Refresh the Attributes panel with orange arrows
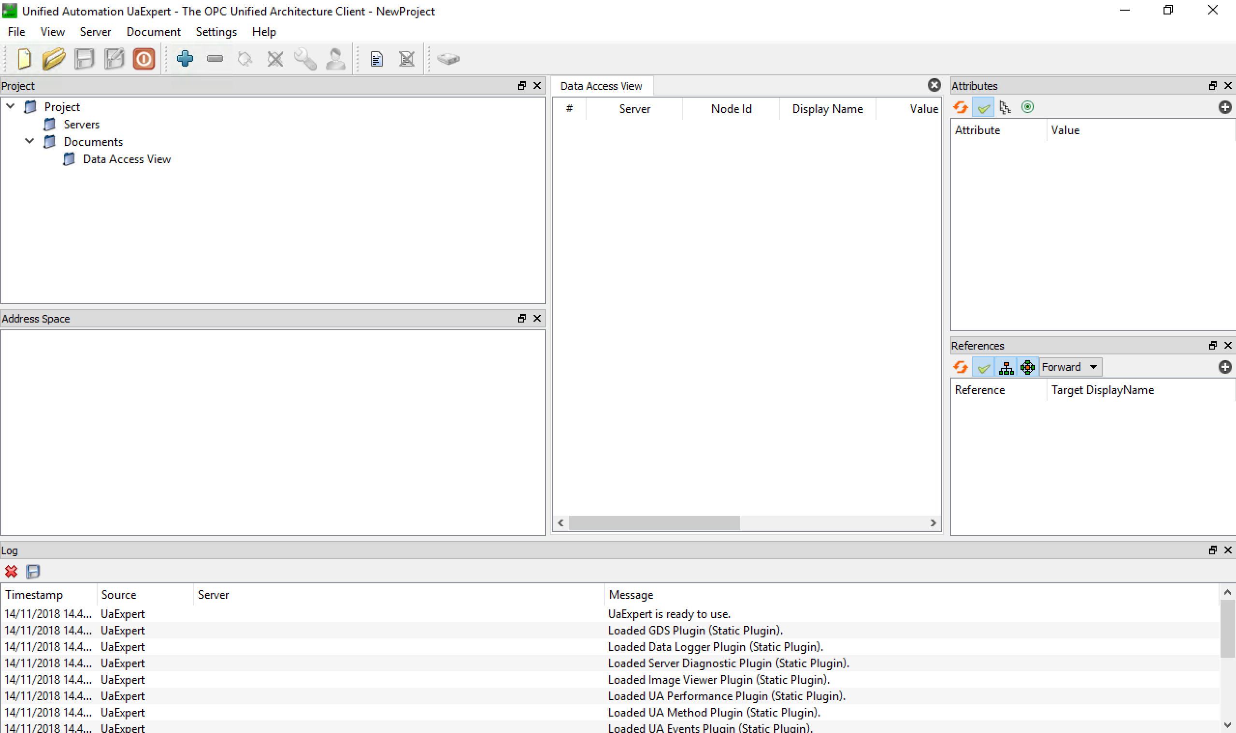Viewport: 1236px width, 733px height. pyautogui.click(x=961, y=107)
